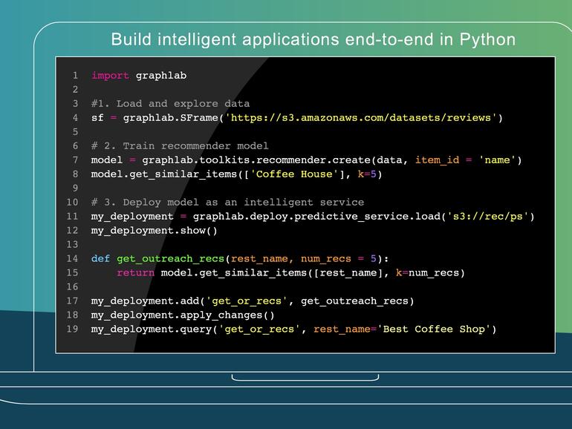Click the comment '# 3. Deploy model as an intelligent service'
572x429 pixels.
coord(227,203)
